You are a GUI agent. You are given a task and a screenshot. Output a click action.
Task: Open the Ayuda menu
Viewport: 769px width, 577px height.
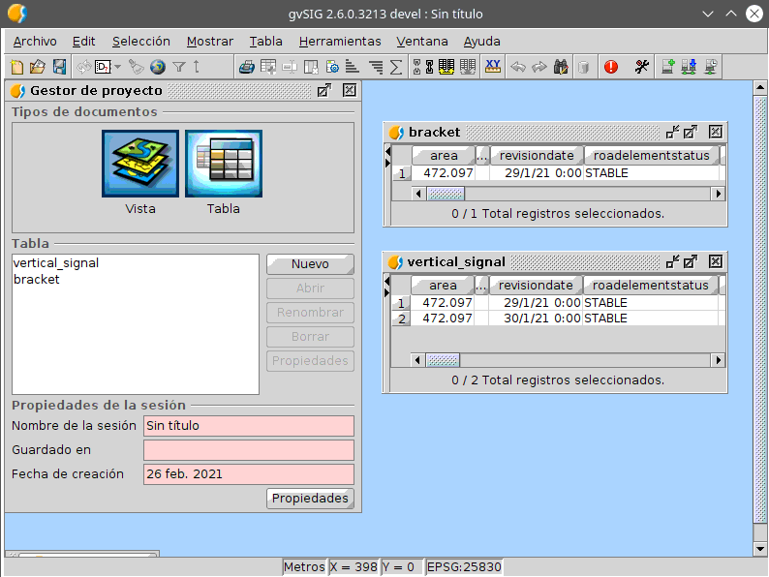(482, 42)
